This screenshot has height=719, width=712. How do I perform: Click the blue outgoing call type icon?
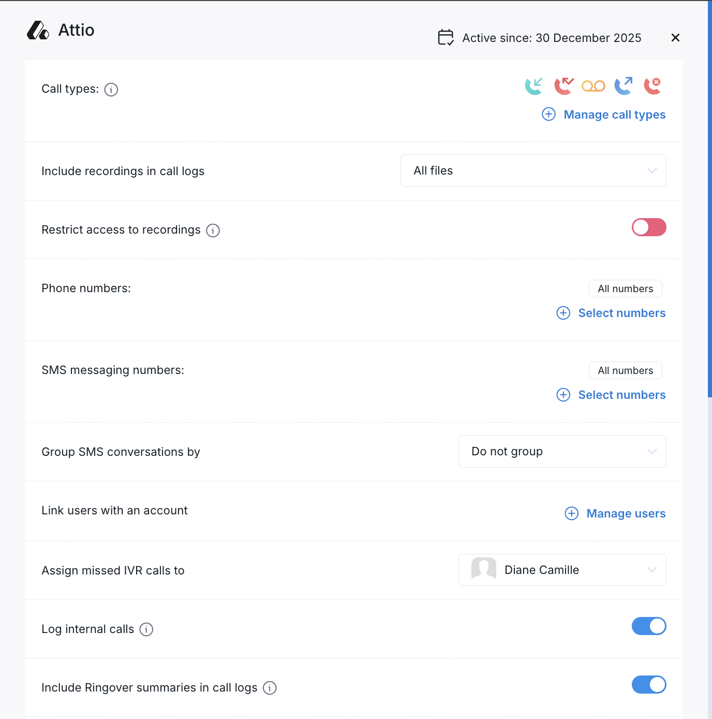pos(623,86)
